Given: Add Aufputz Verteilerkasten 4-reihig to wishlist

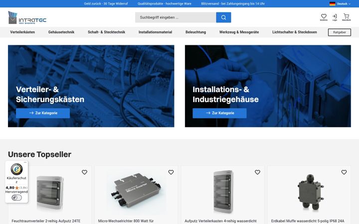Looking at the screenshot, I should [258, 172].
